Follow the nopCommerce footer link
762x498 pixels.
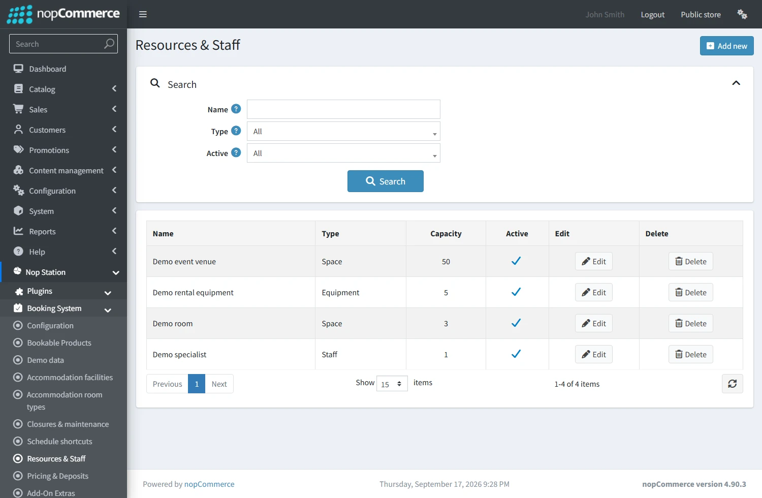point(209,484)
